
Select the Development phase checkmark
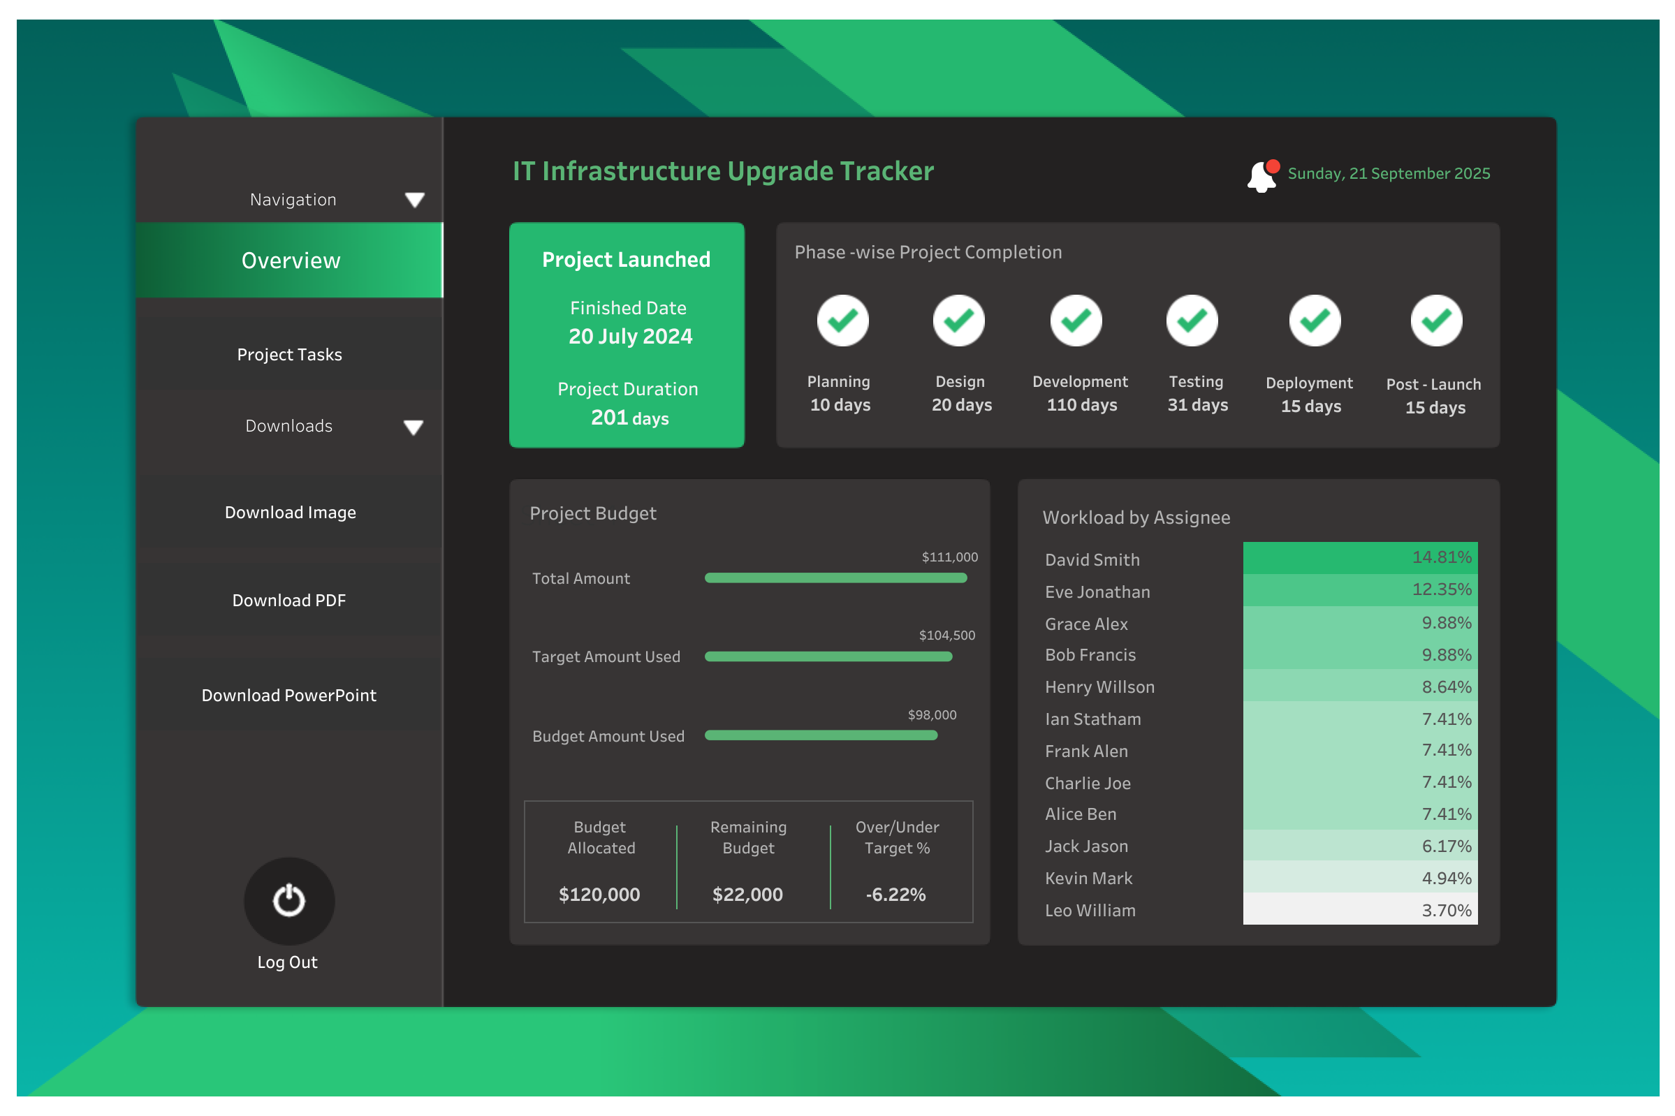(x=1076, y=321)
